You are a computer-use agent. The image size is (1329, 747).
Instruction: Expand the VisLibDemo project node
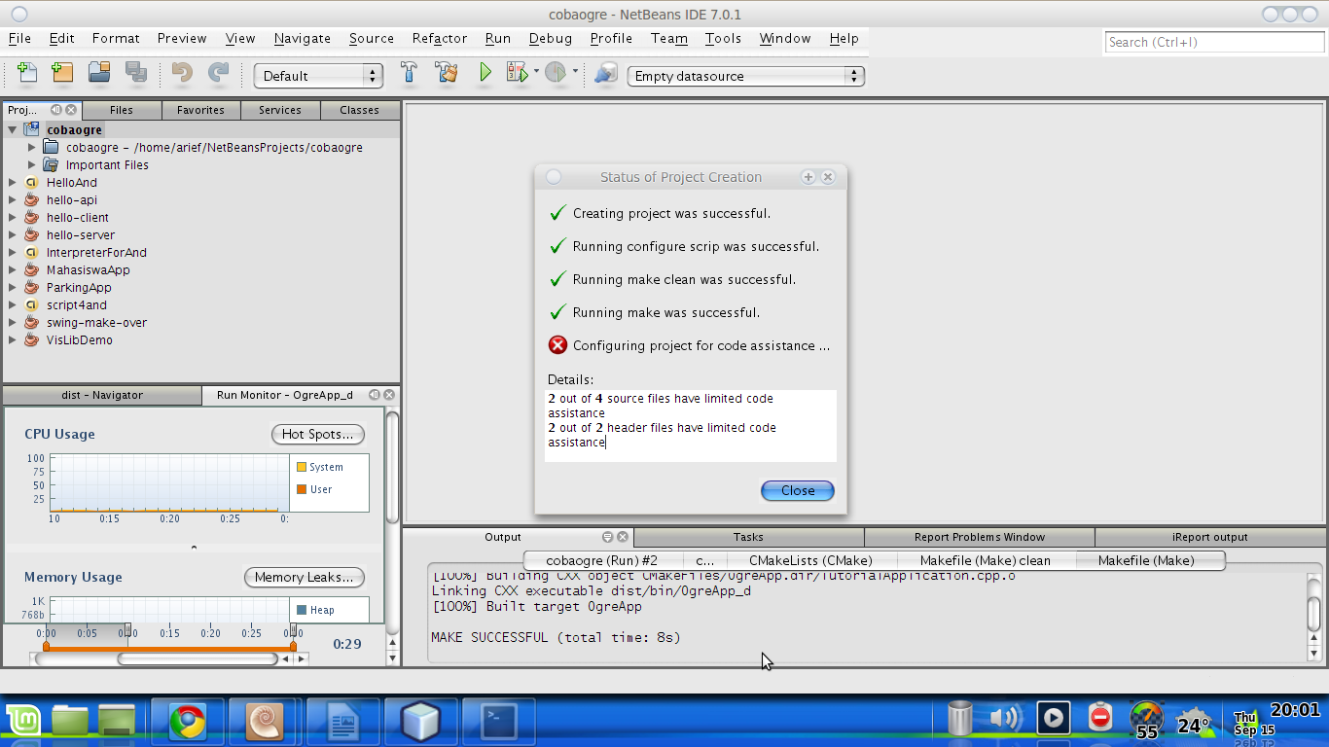(x=13, y=339)
